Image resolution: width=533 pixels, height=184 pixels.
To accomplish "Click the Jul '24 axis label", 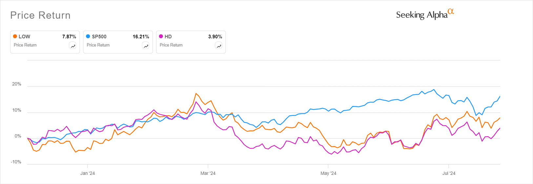I will [449, 173].
